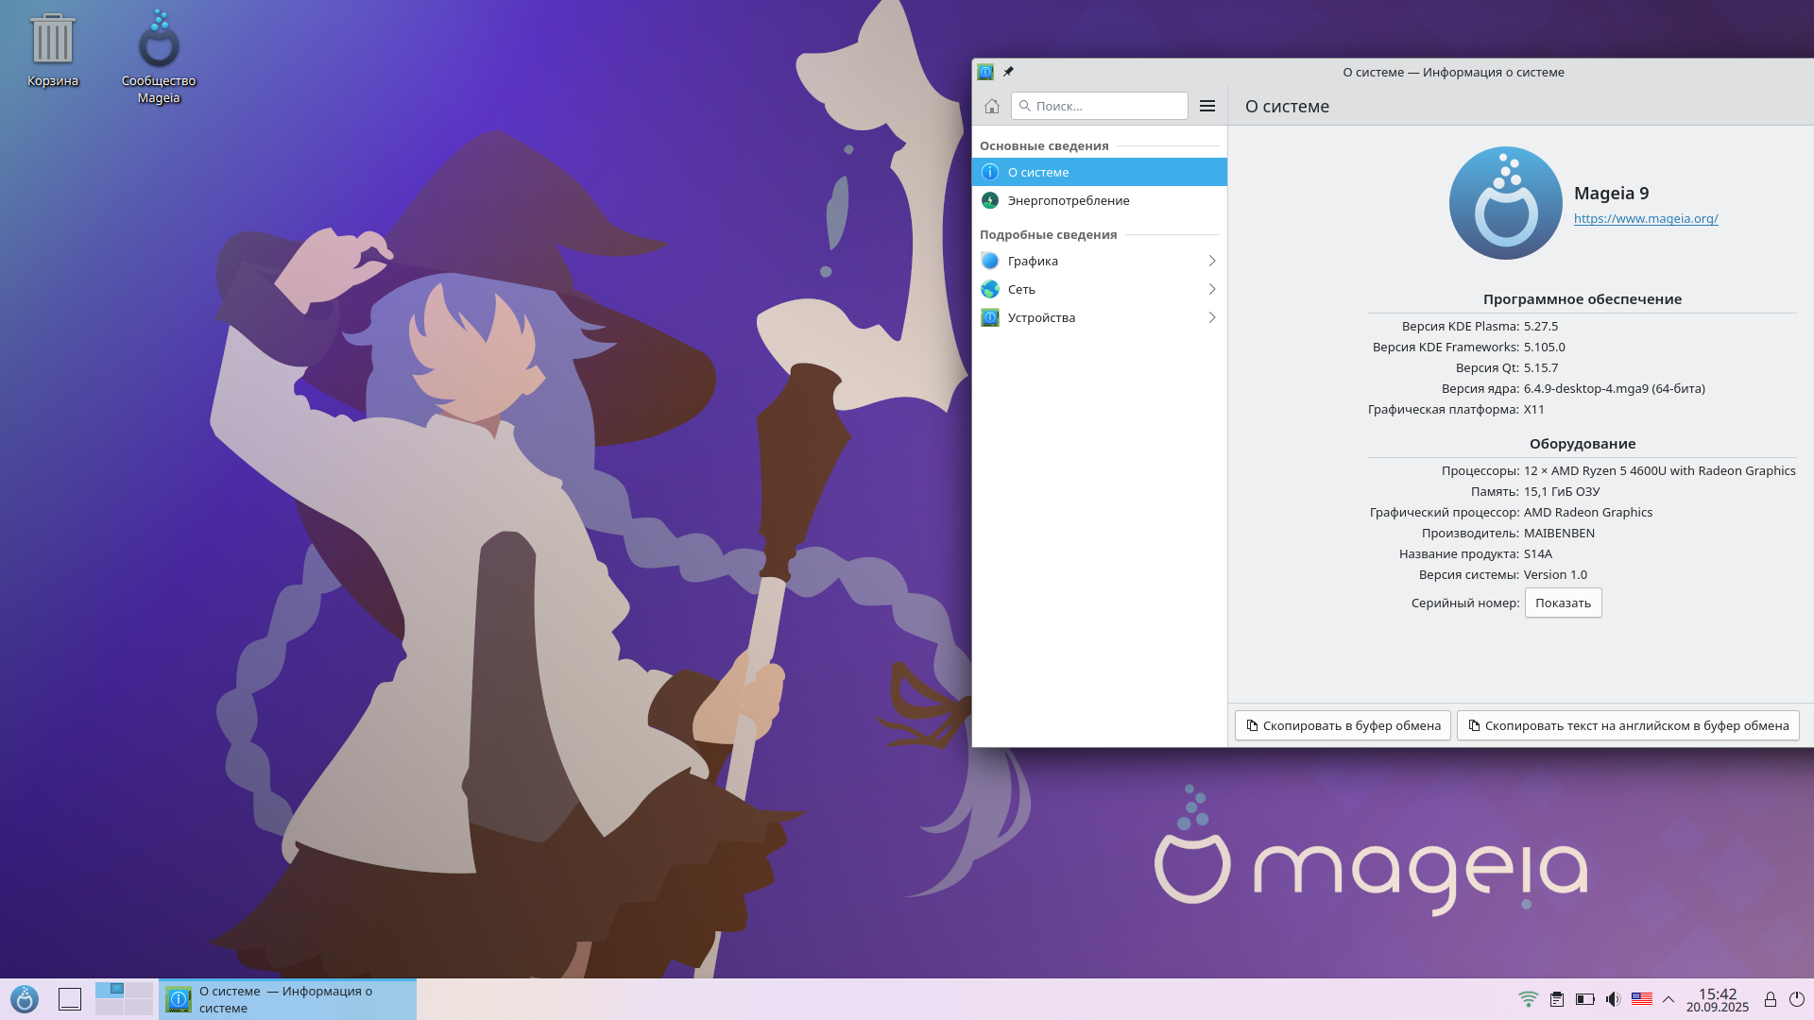Expand the hidden system tray icons arrow
Image resolution: width=1814 pixels, height=1020 pixels.
click(x=1669, y=998)
